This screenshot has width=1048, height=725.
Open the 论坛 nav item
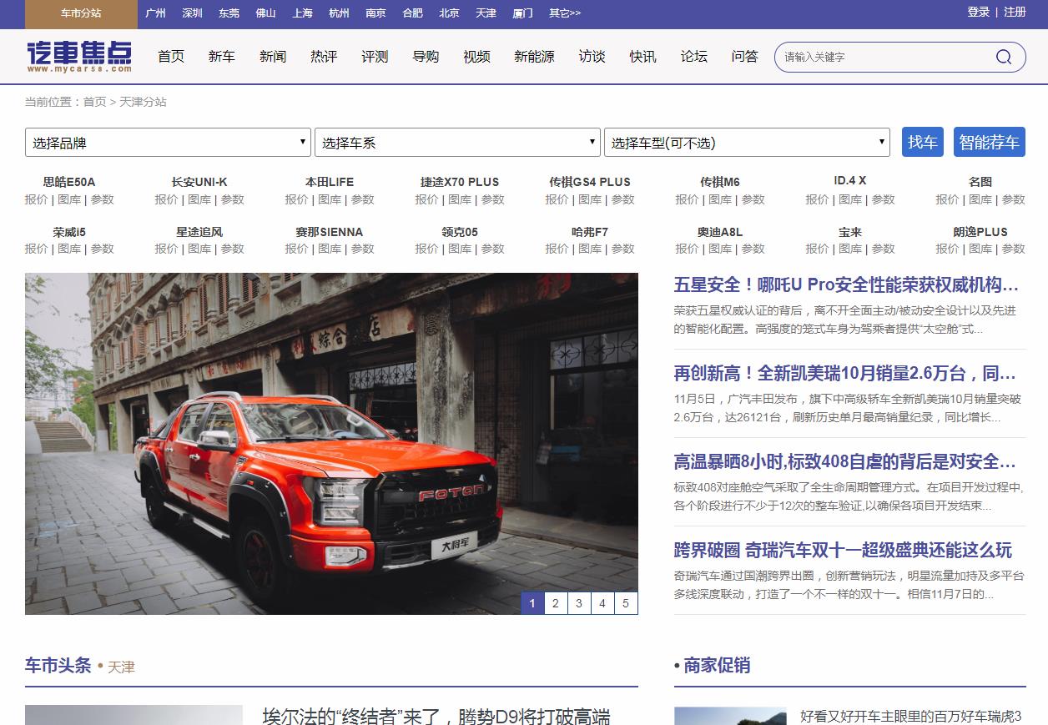coord(693,57)
